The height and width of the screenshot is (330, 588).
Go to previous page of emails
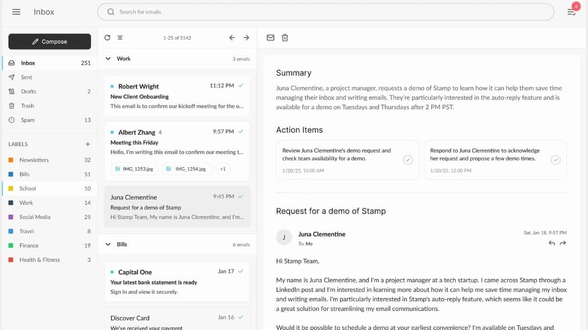(x=232, y=38)
